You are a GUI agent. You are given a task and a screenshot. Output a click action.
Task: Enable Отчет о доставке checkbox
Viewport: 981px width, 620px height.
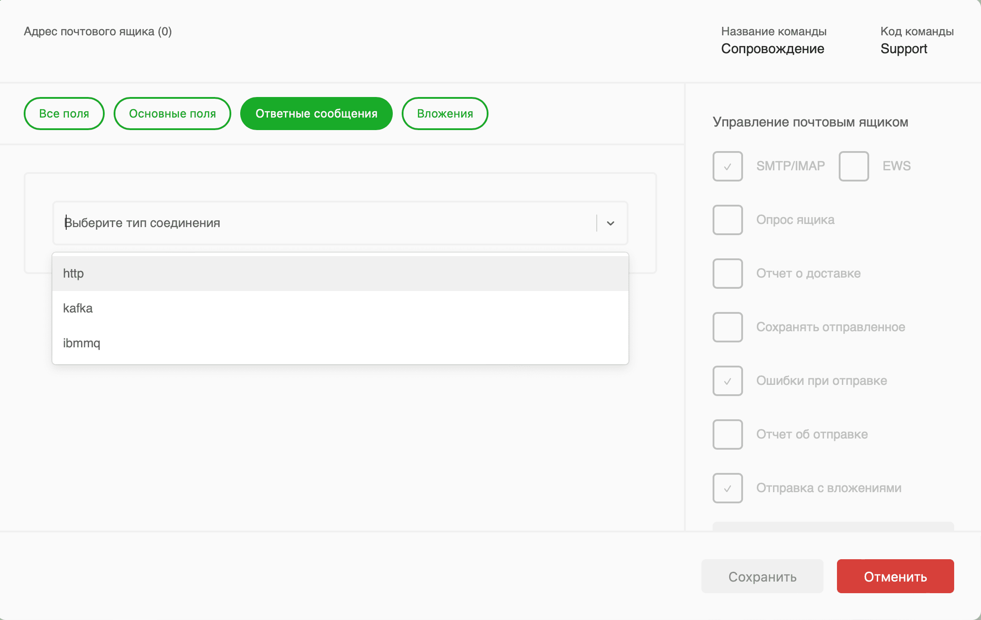(727, 274)
